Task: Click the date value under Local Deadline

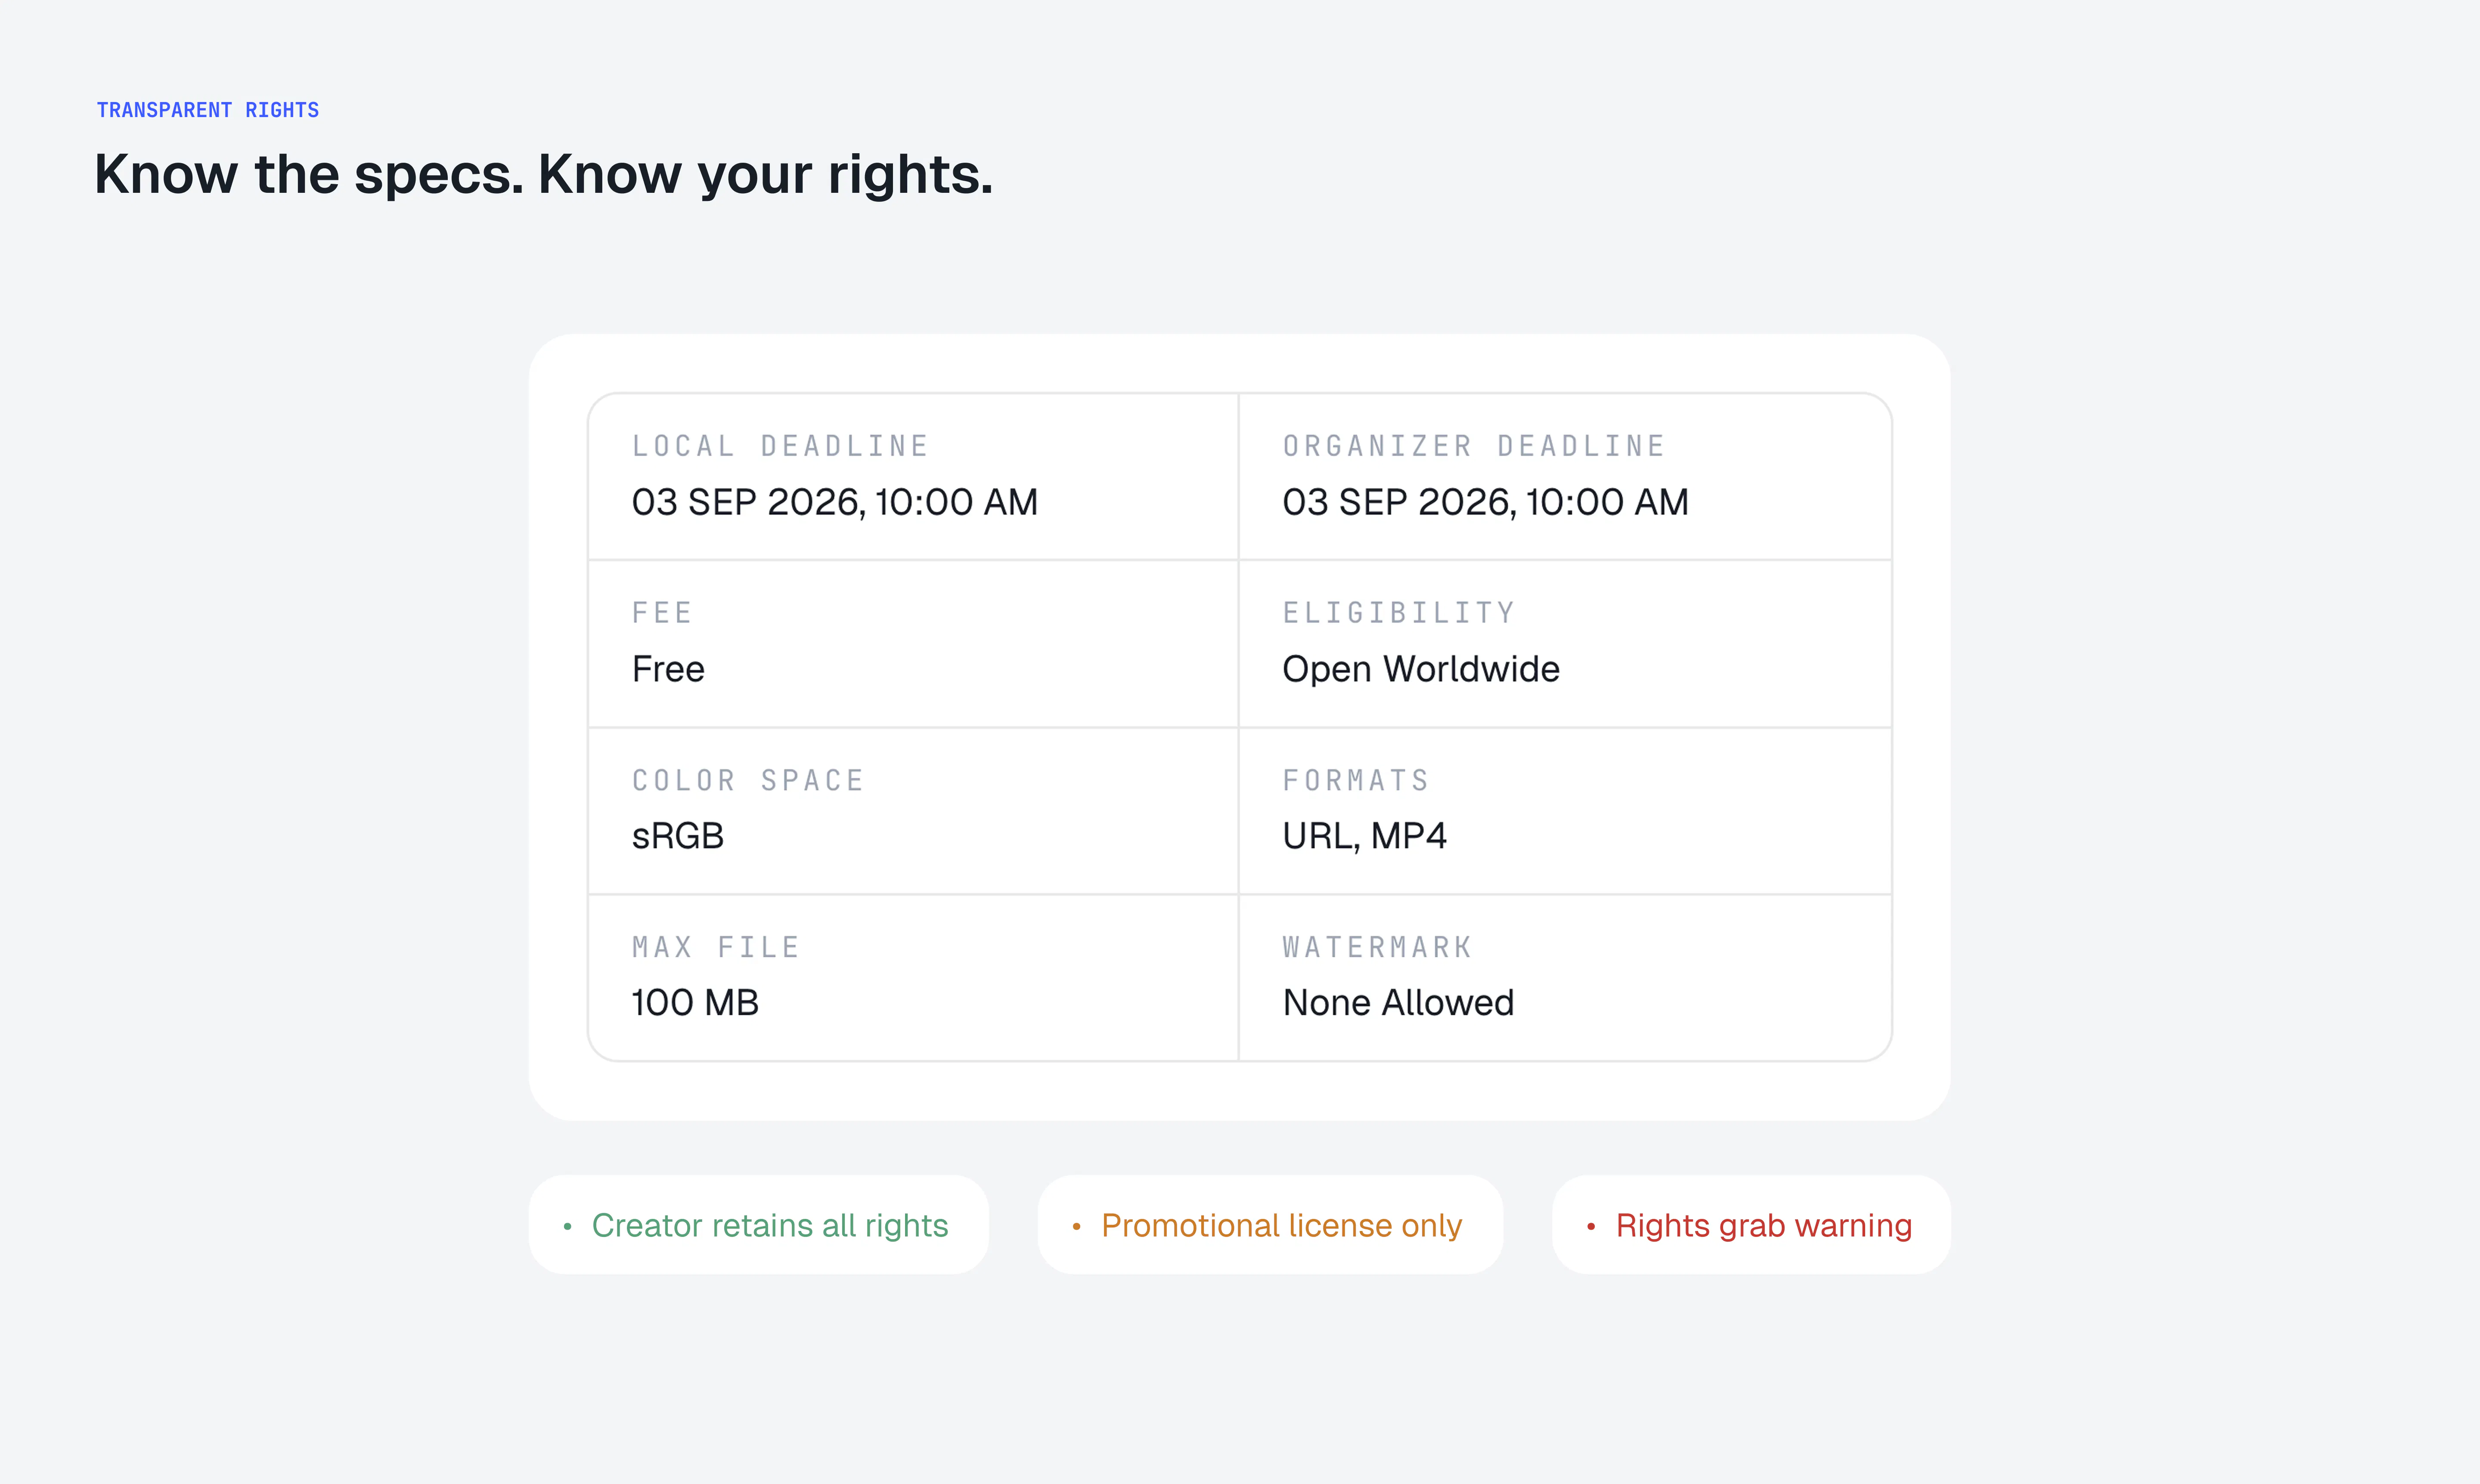Action: 834,502
